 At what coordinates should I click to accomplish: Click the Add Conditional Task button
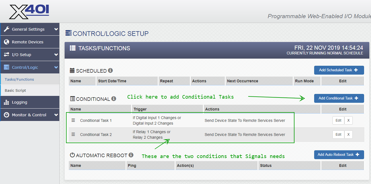pyautogui.click(x=339, y=98)
